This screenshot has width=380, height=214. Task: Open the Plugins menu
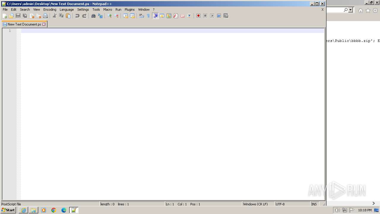pos(130,10)
